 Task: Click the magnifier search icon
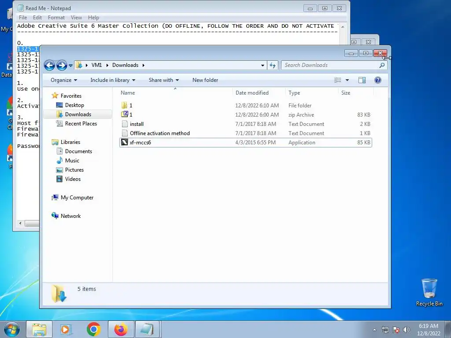tap(382, 65)
